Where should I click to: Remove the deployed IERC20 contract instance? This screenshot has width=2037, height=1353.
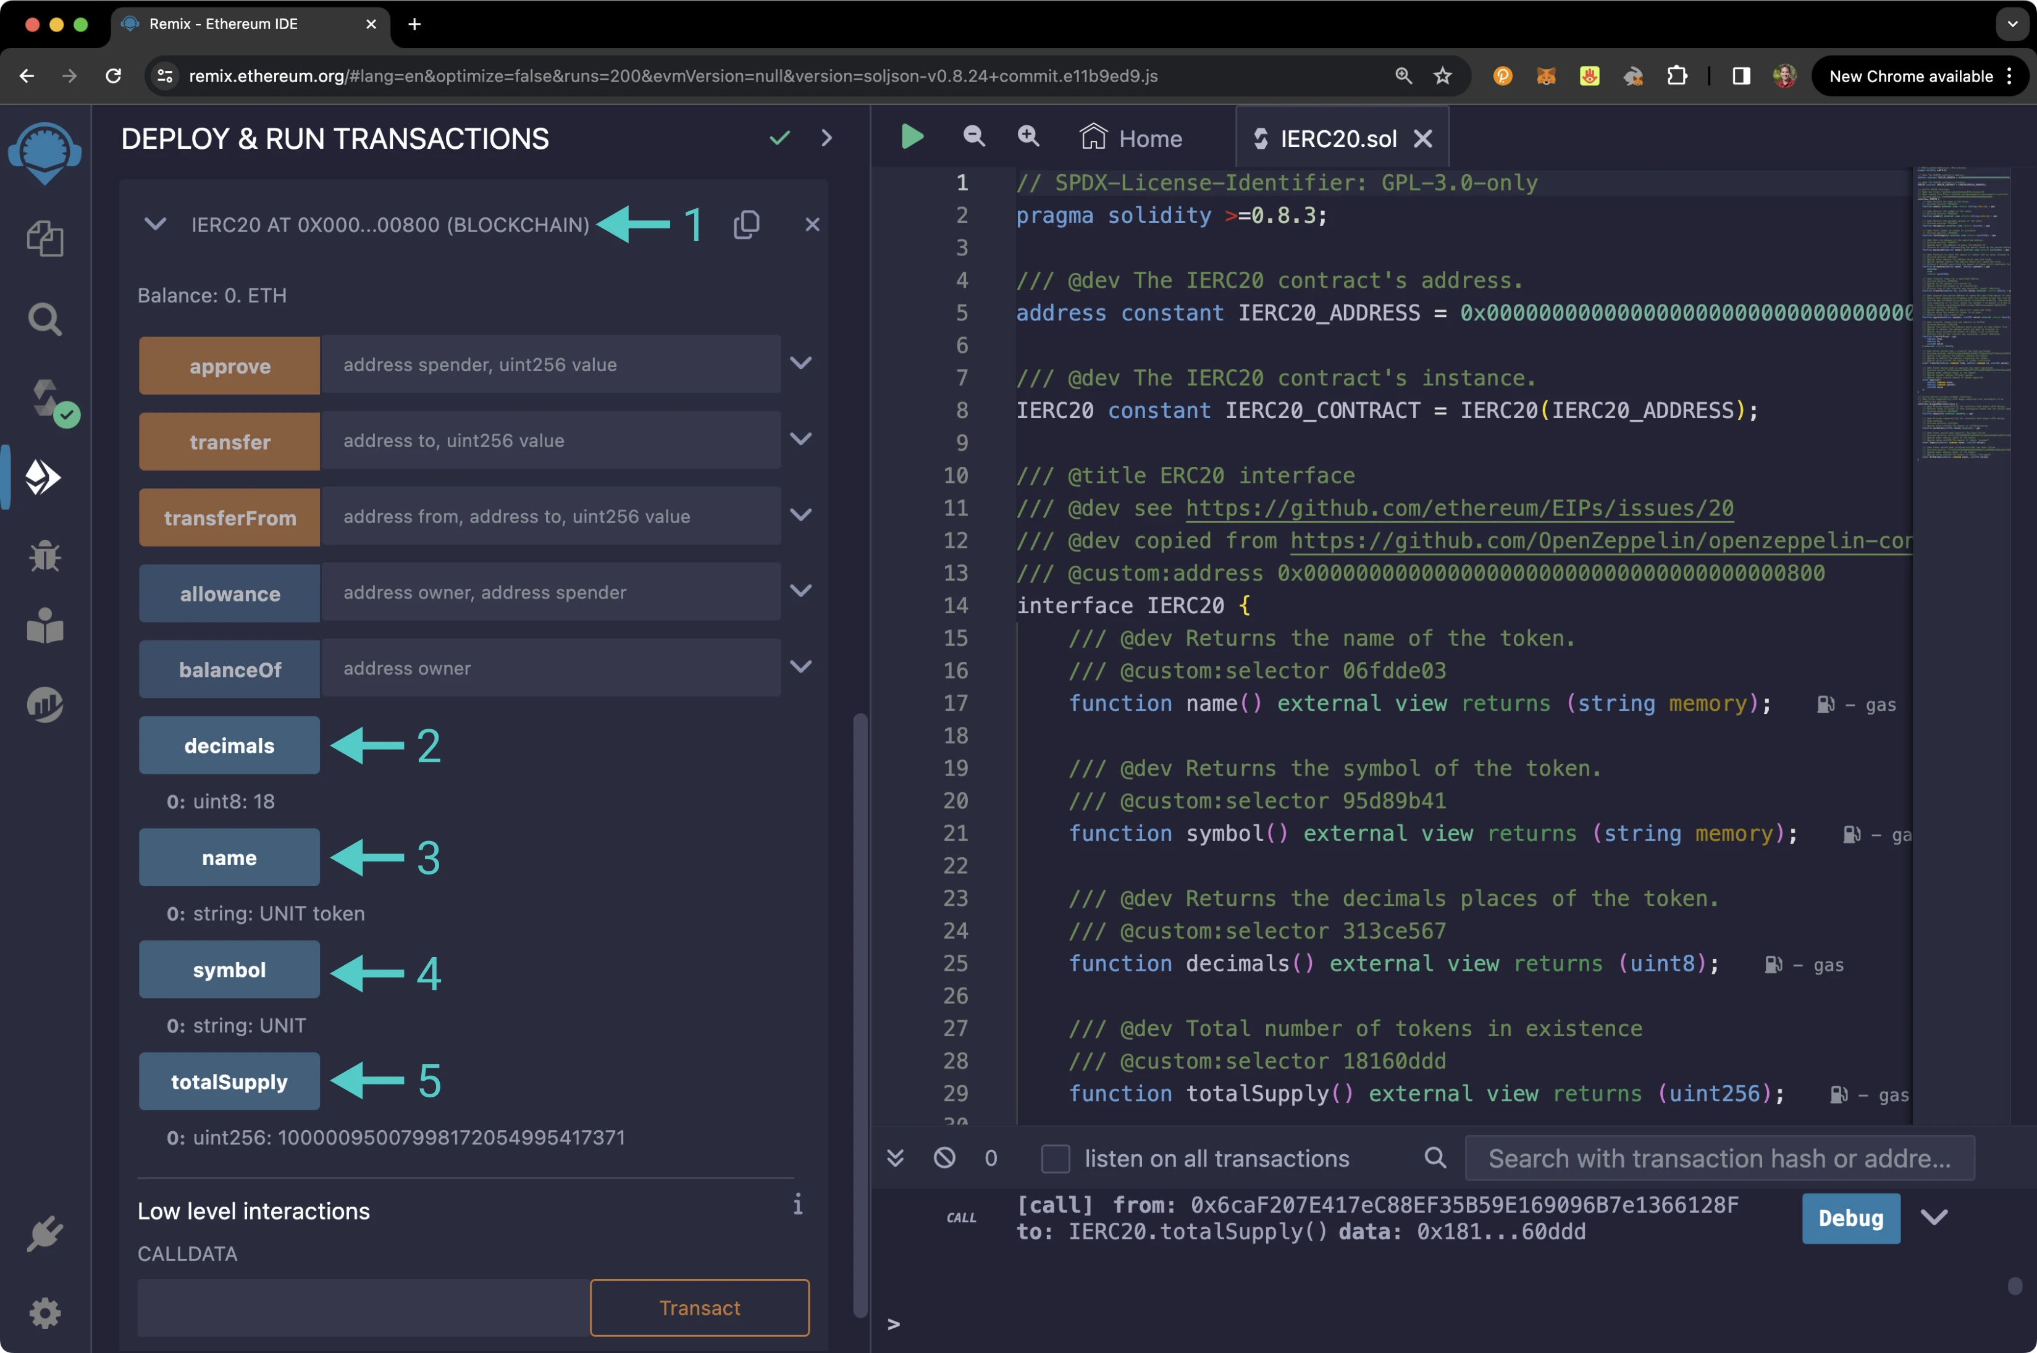[812, 224]
